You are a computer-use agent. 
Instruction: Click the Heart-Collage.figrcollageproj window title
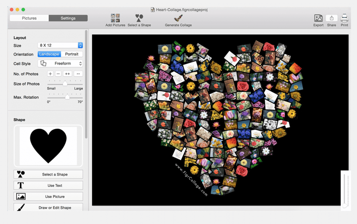click(182, 9)
